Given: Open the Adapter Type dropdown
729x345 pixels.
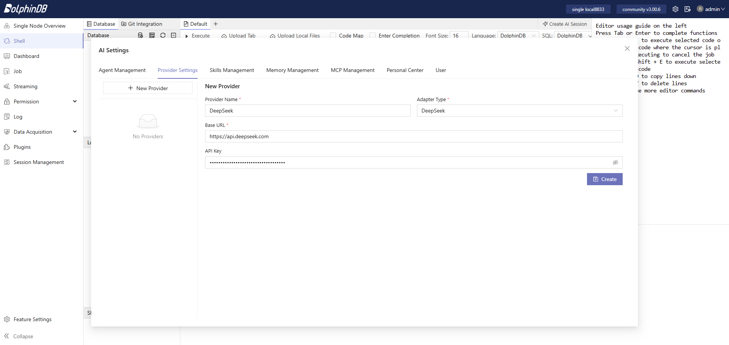Looking at the screenshot, I should (x=519, y=111).
